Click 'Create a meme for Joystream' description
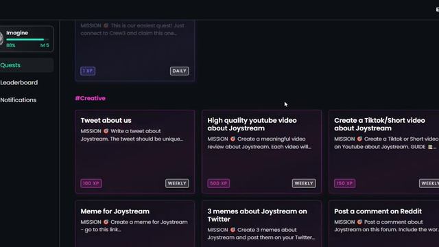The height and width of the screenshot is (247, 439). 134,226
